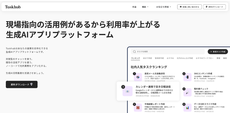Viewport: 230px width, 113px height.
Task: Switch to the おすすめ tab
Action: pos(170,58)
